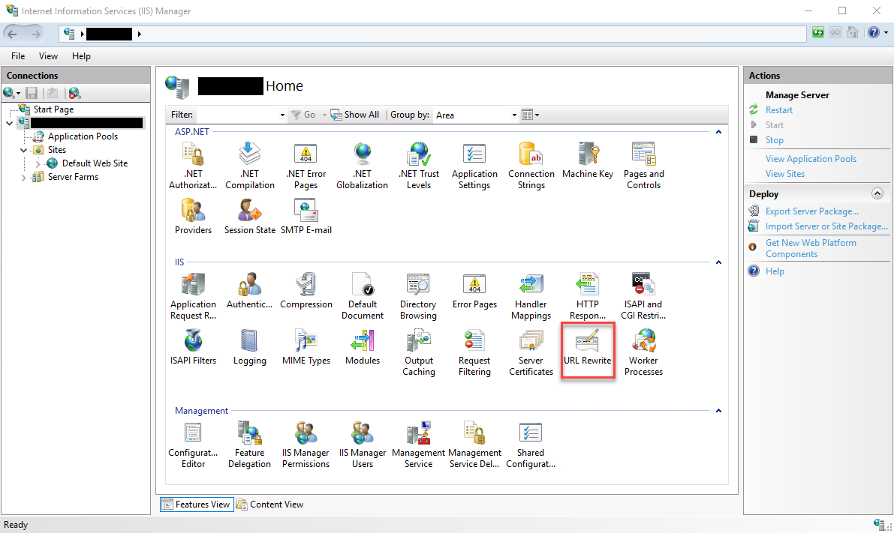Open .NET Trust Levels feature
This screenshot has width=894, height=533.
click(419, 166)
